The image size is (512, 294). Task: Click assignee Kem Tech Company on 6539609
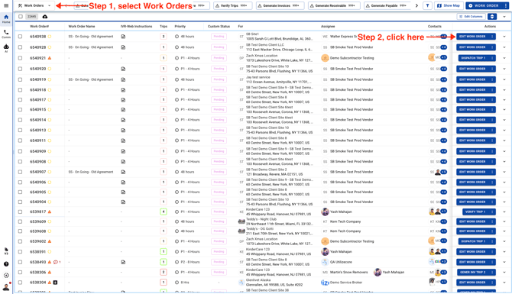tap(345, 221)
